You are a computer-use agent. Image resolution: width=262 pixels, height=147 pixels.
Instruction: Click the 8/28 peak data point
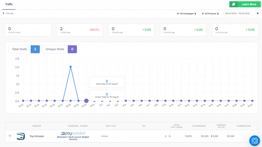tap(70, 67)
